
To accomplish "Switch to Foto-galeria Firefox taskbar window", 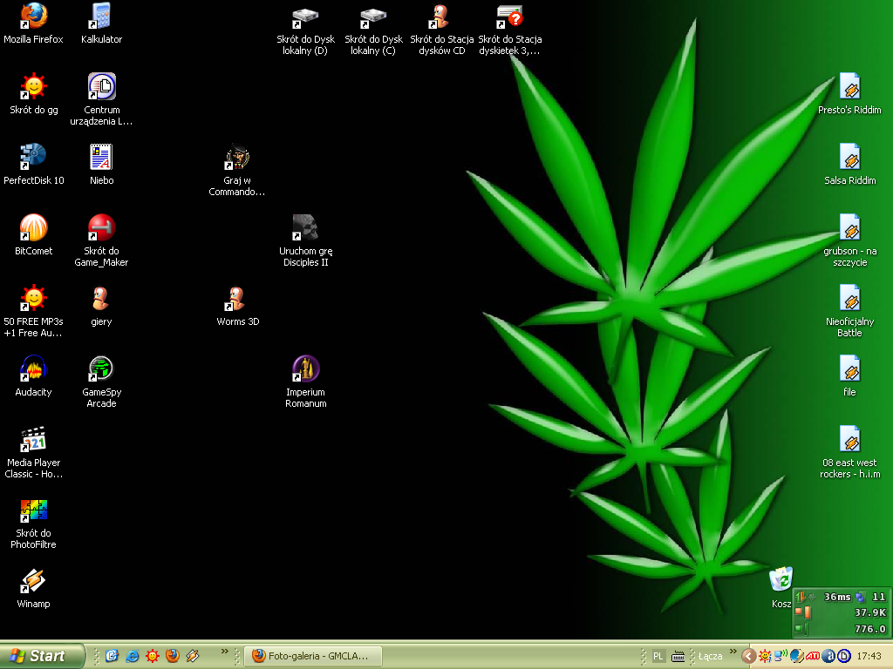I will point(314,656).
